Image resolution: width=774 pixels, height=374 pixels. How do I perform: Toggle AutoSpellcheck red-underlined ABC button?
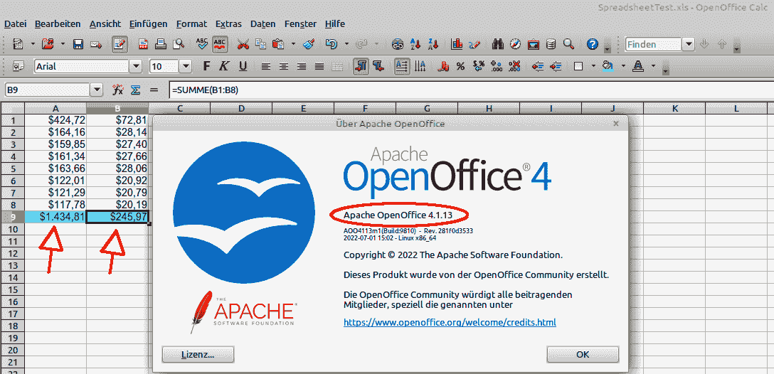pos(220,44)
